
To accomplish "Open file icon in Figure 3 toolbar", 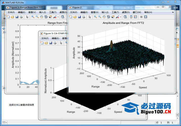I will [46, 43].
